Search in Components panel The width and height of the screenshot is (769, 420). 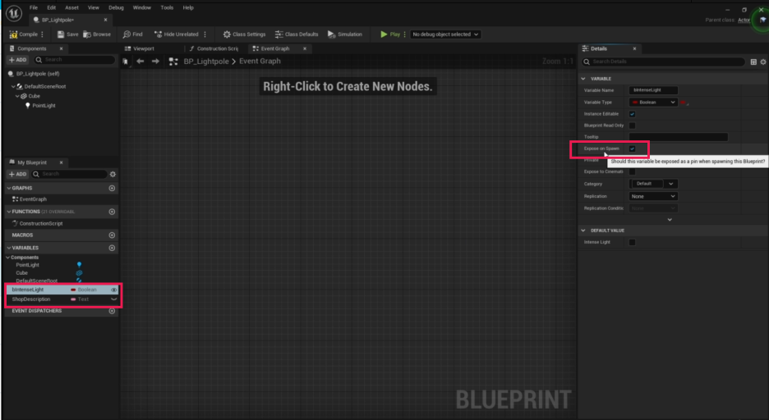click(x=75, y=60)
